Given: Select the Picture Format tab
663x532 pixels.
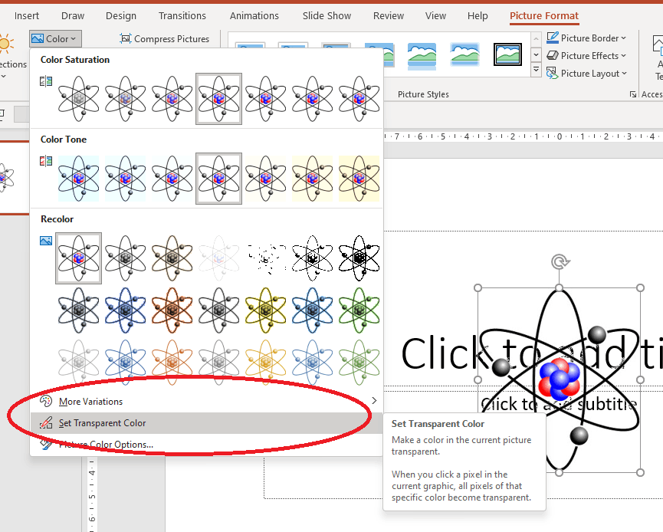Looking at the screenshot, I should pyautogui.click(x=543, y=15).
